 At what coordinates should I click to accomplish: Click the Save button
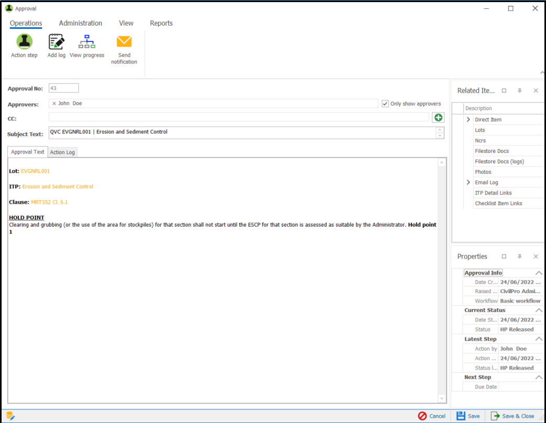pyautogui.click(x=469, y=416)
